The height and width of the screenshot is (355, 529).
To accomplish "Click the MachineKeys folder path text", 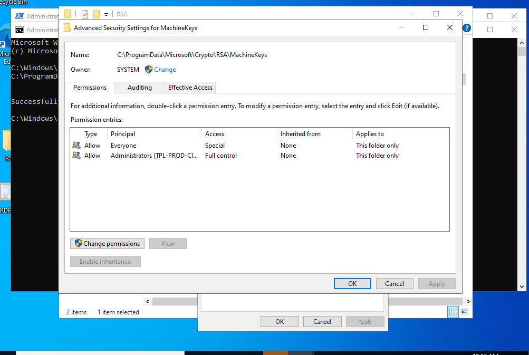I will tap(192, 55).
